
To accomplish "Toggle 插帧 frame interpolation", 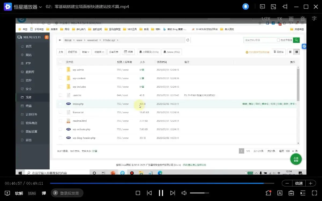I will pyautogui.click(x=32, y=193).
